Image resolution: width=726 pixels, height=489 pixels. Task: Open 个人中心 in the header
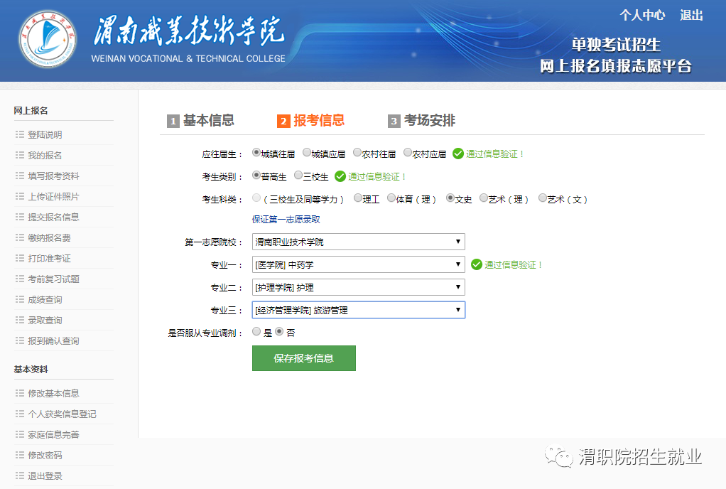tap(642, 16)
